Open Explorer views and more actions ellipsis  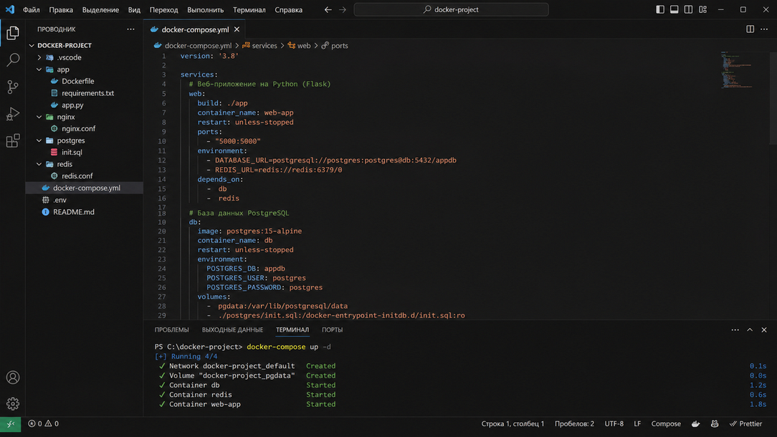(131, 29)
